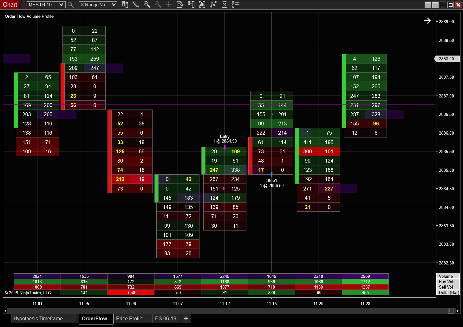Select the Entry 1 @ 2884.50 marker label
463x327 pixels.
click(225, 139)
